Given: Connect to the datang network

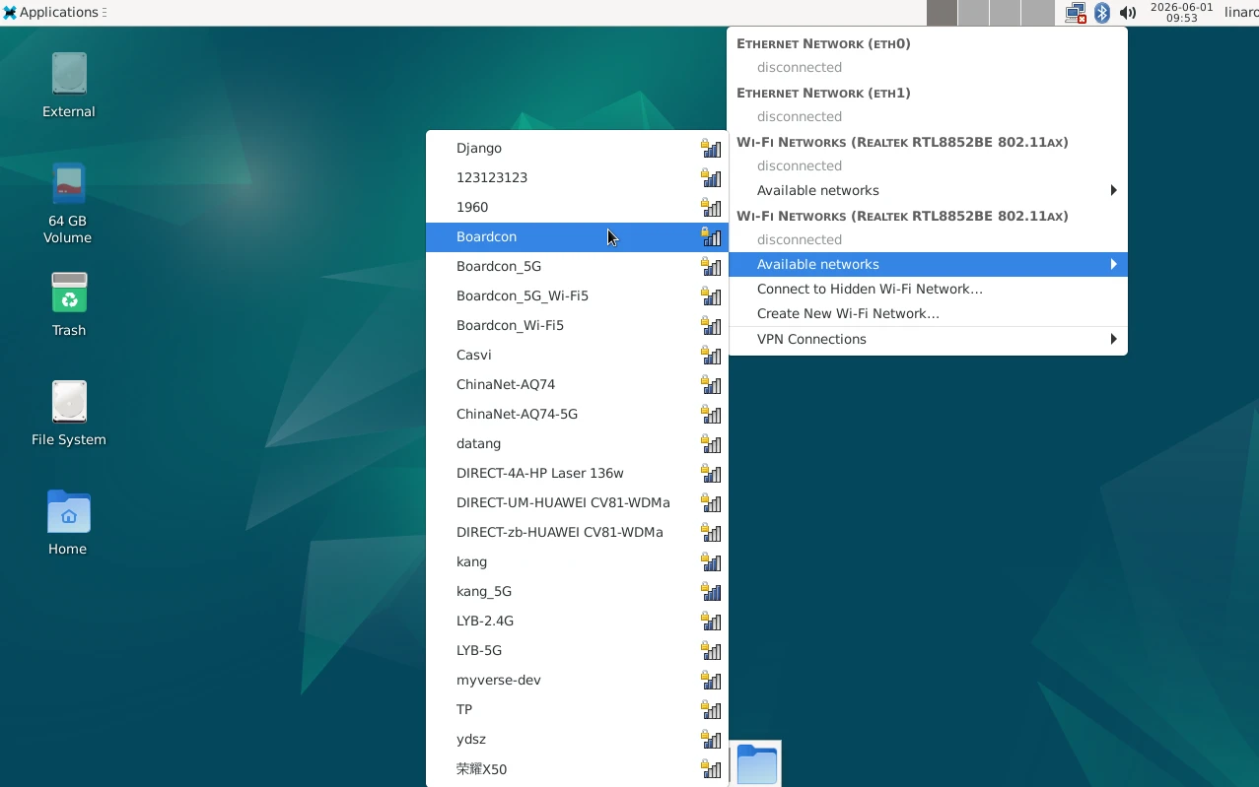Looking at the screenshot, I should (x=577, y=443).
